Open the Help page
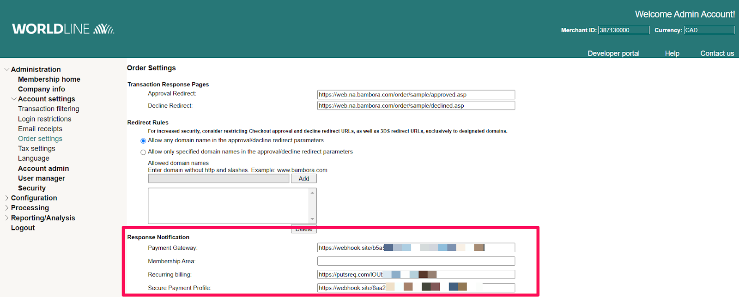This screenshot has width=739, height=297. point(672,53)
